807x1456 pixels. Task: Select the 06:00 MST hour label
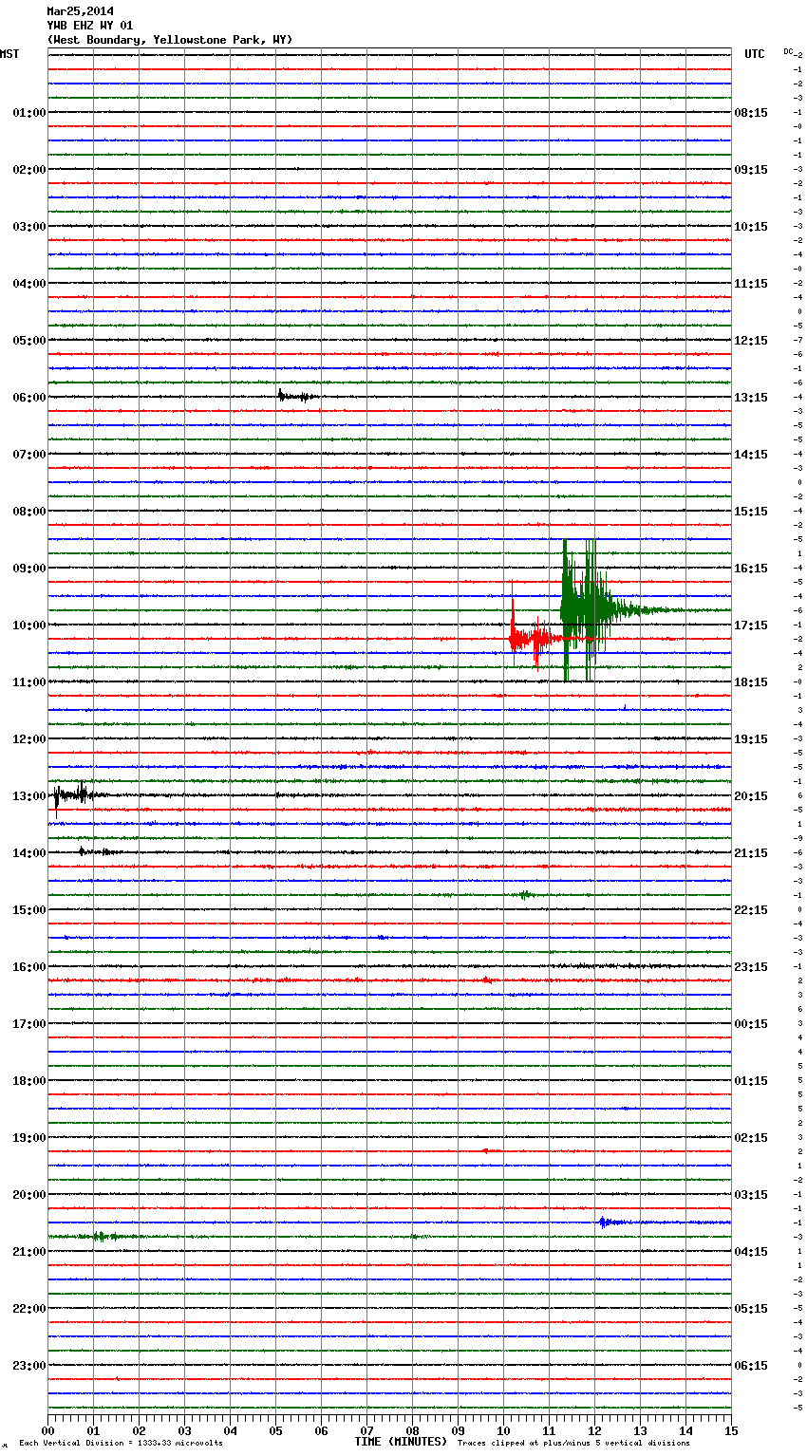pyautogui.click(x=28, y=398)
